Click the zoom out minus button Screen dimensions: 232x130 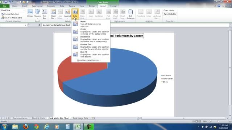[210, 121]
